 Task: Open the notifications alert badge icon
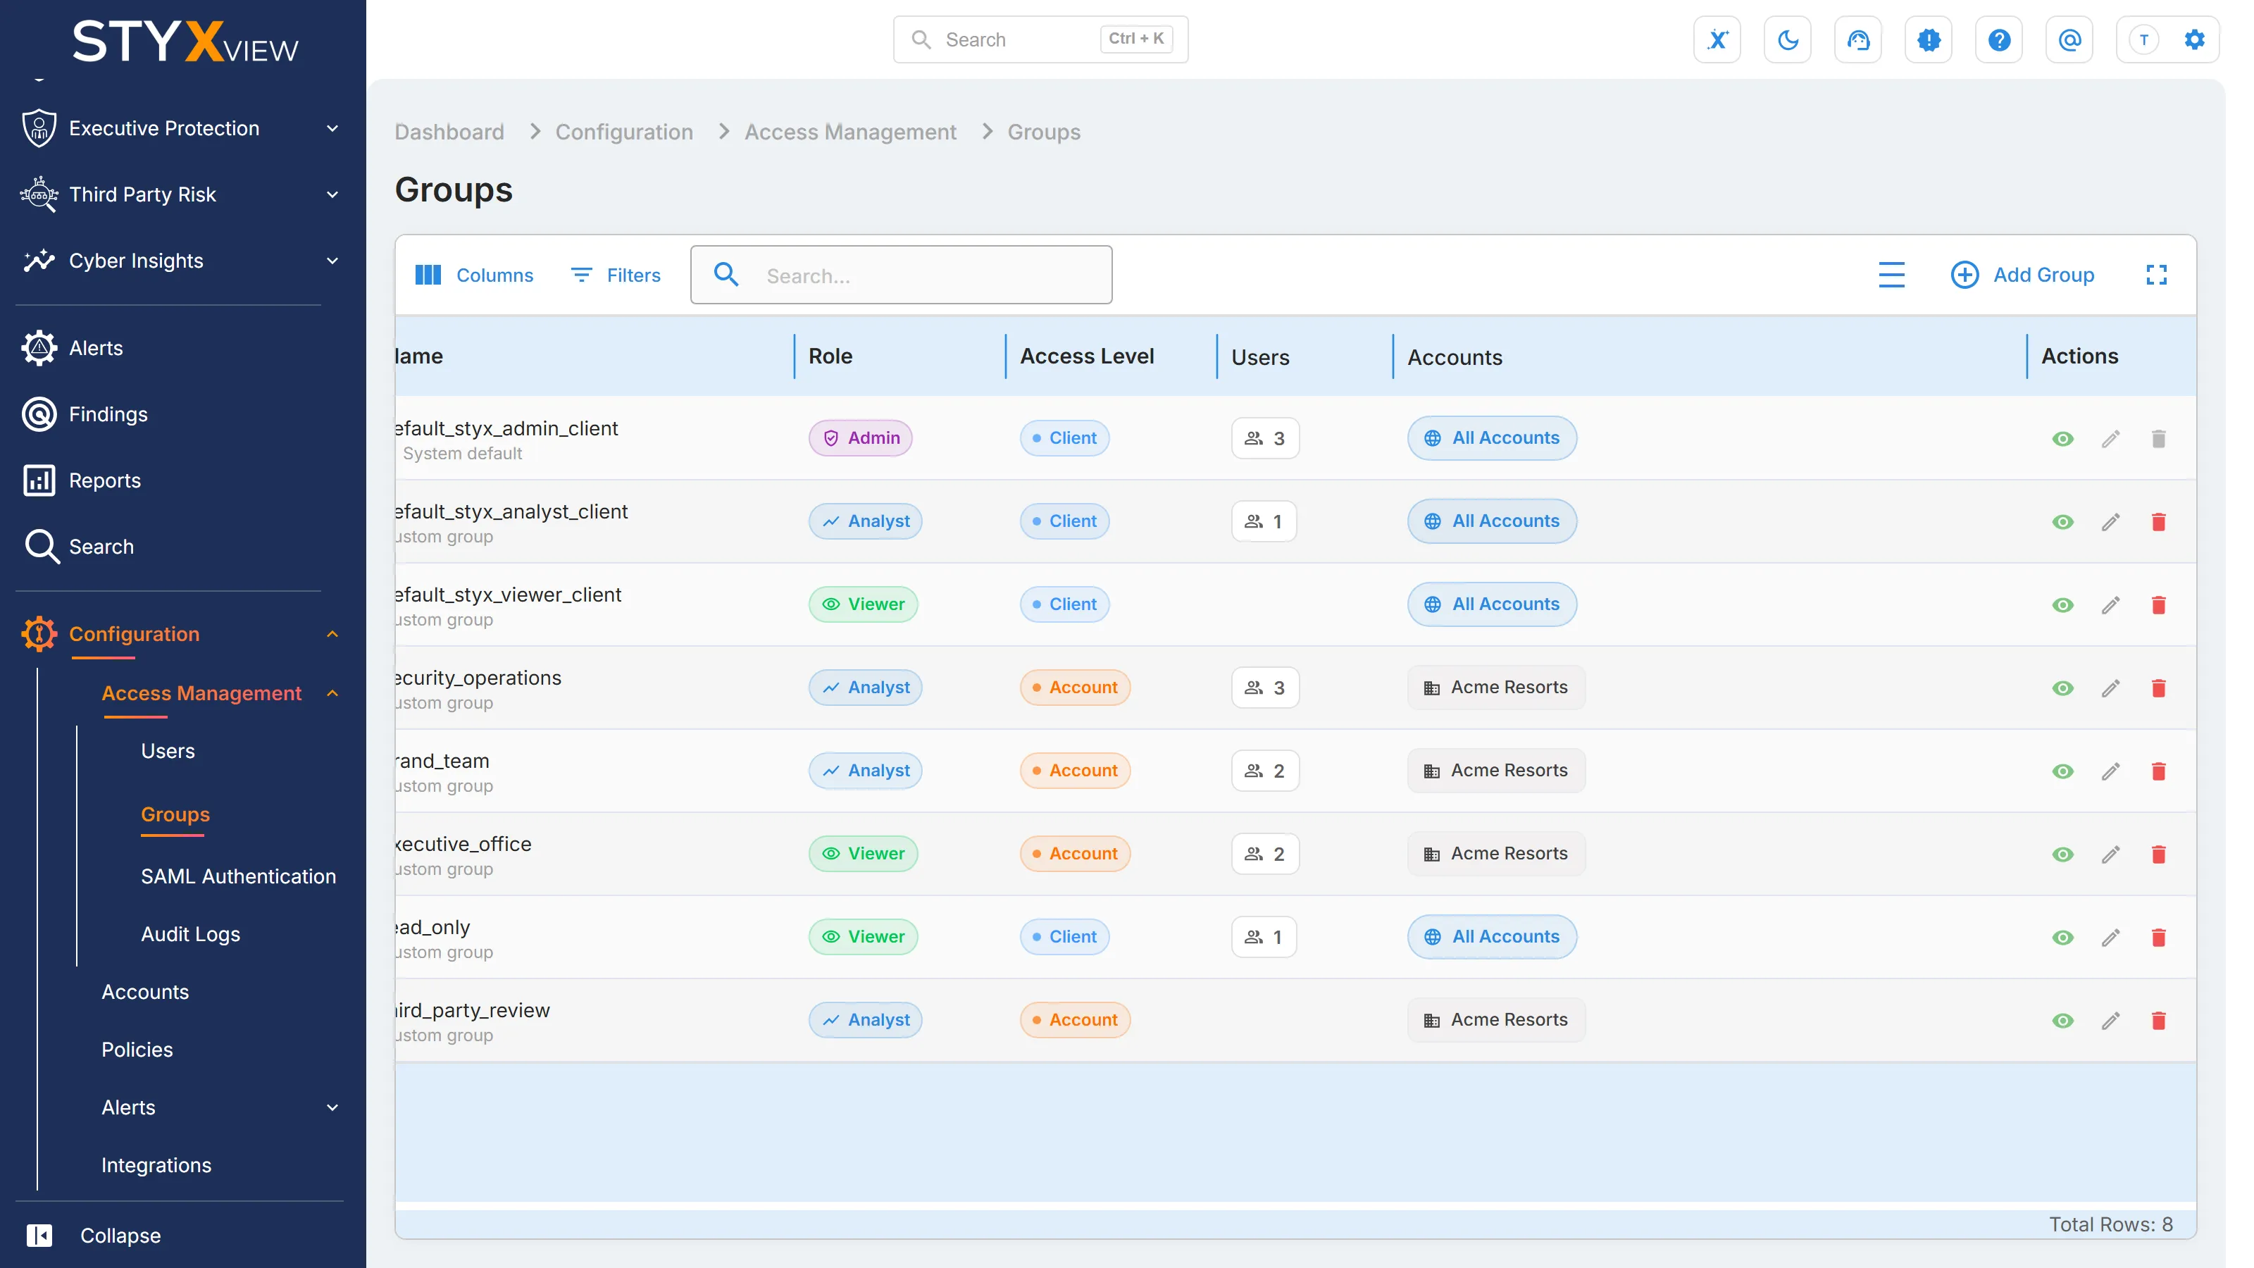[1929, 39]
